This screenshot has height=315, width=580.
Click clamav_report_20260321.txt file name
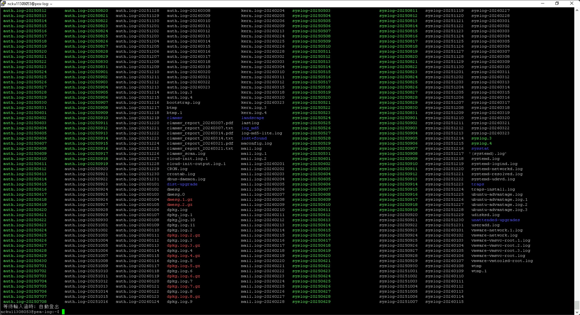pyautogui.click(x=200, y=148)
